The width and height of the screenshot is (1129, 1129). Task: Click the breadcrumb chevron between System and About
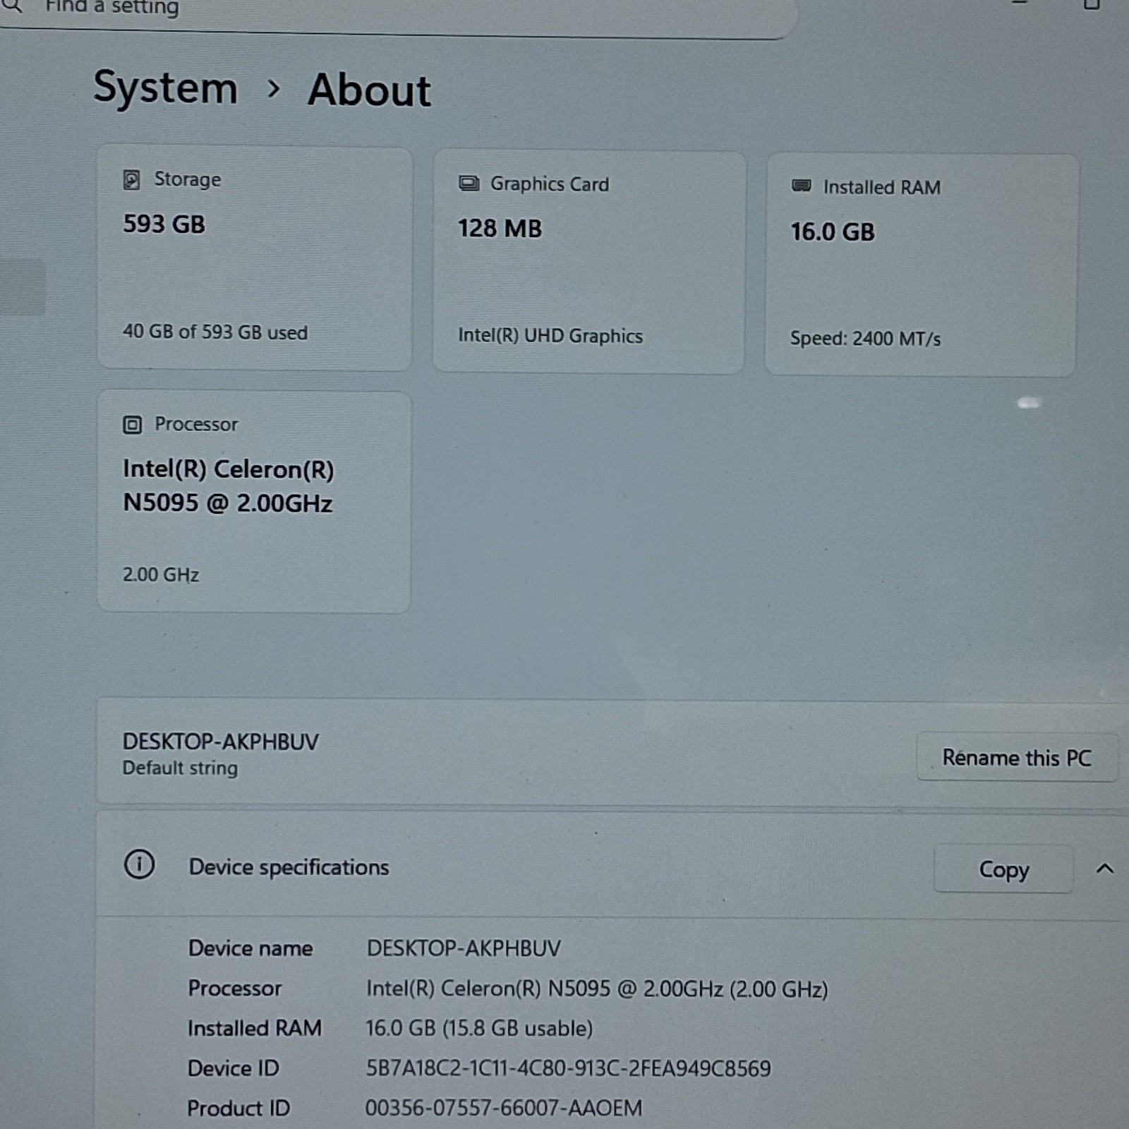click(274, 89)
